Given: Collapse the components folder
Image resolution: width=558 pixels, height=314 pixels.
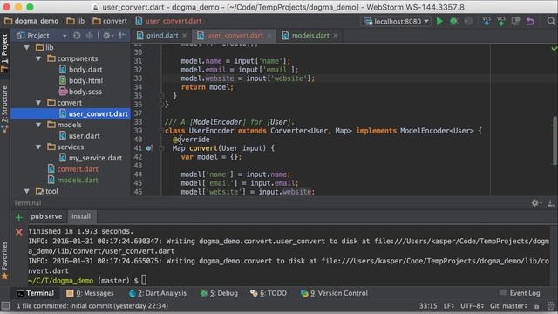Looking at the screenshot, I should [38, 58].
